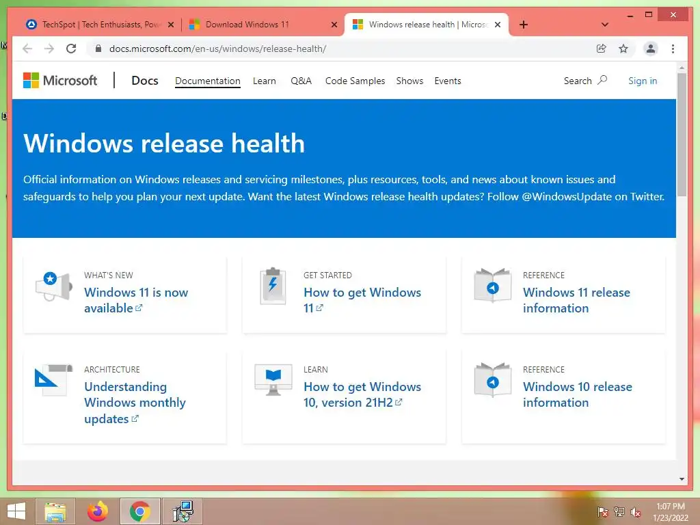
Task: Open the setup installer taskbar icon
Action: 183,511
